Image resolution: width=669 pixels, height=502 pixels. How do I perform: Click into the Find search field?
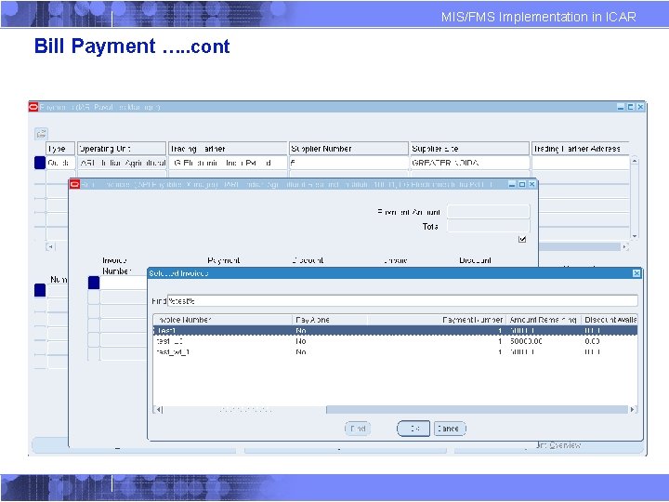[402, 301]
